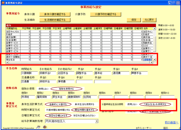Select 身体生活を使用する calculation method
The width and height of the screenshot is (181, 130).
pos(84,104)
